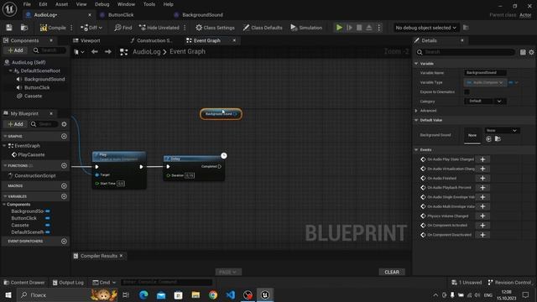The image size is (537, 302).
Task: Open the Tools menu
Action: pos(149,4)
